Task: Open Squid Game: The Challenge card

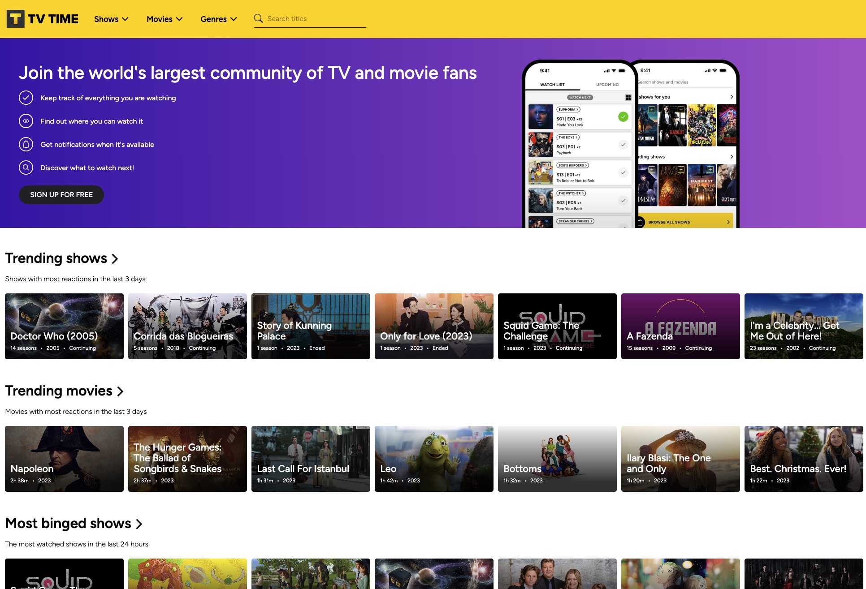Action: click(557, 326)
